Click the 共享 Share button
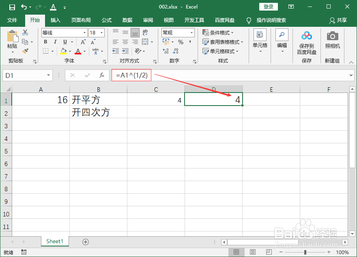 pos(338,20)
